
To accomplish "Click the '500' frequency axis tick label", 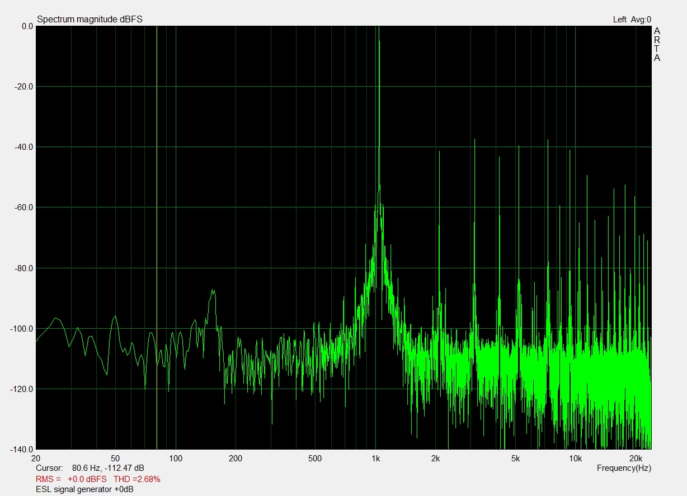I will 315,458.
